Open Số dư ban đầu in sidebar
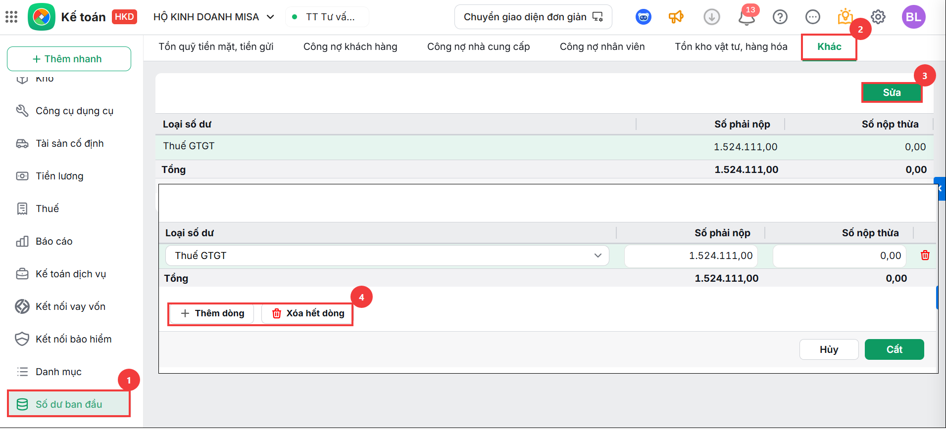Image resolution: width=946 pixels, height=429 pixels. [69, 404]
